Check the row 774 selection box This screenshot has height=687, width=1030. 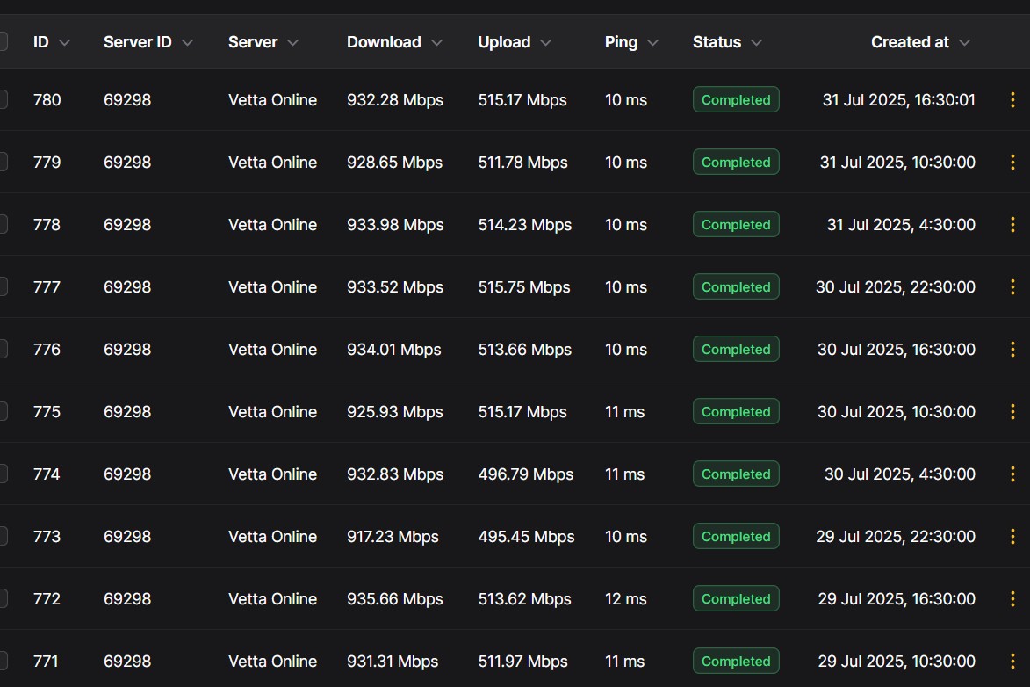click(3, 474)
